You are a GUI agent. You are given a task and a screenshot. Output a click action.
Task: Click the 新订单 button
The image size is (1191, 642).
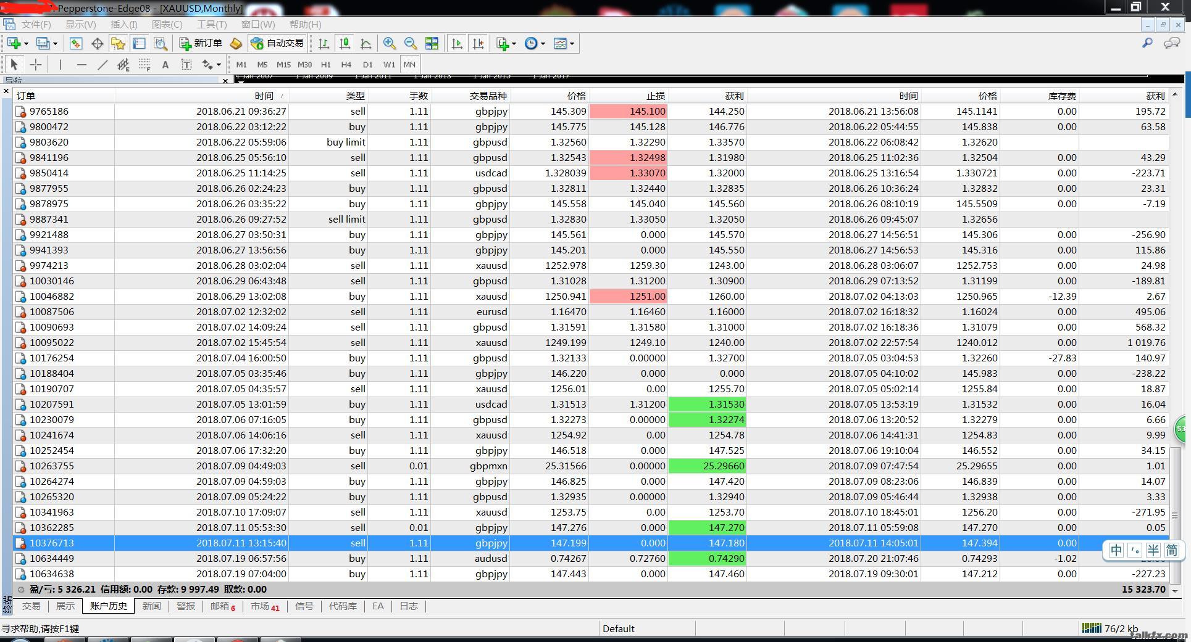(x=201, y=43)
